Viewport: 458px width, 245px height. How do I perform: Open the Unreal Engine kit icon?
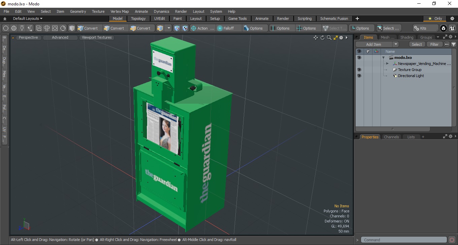(452, 28)
